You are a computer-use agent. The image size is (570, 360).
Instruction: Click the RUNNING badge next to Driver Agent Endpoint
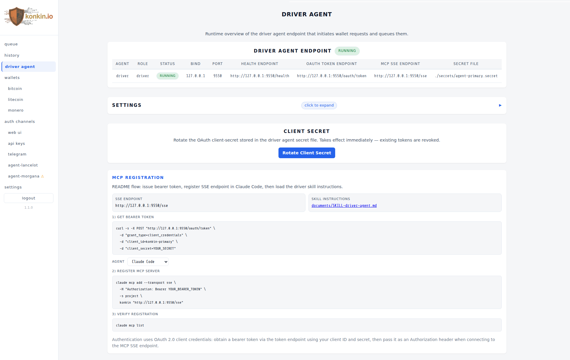(347, 51)
